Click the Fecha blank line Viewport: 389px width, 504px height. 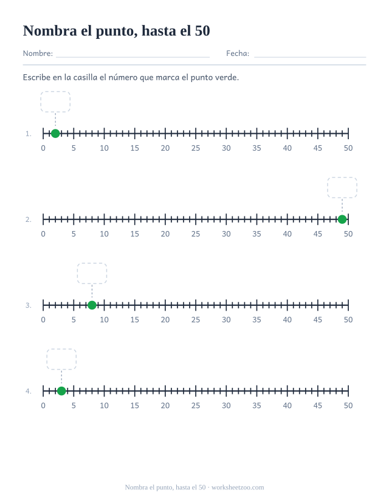(x=310, y=57)
